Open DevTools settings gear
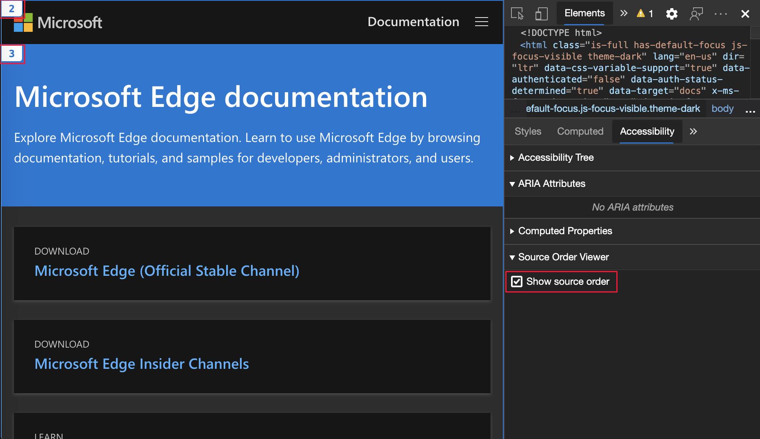This screenshot has height=439, width=760. tap(671, 13)
